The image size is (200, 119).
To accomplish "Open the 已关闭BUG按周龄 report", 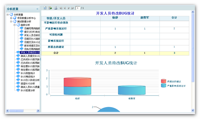I will click(x=30, y=63).
